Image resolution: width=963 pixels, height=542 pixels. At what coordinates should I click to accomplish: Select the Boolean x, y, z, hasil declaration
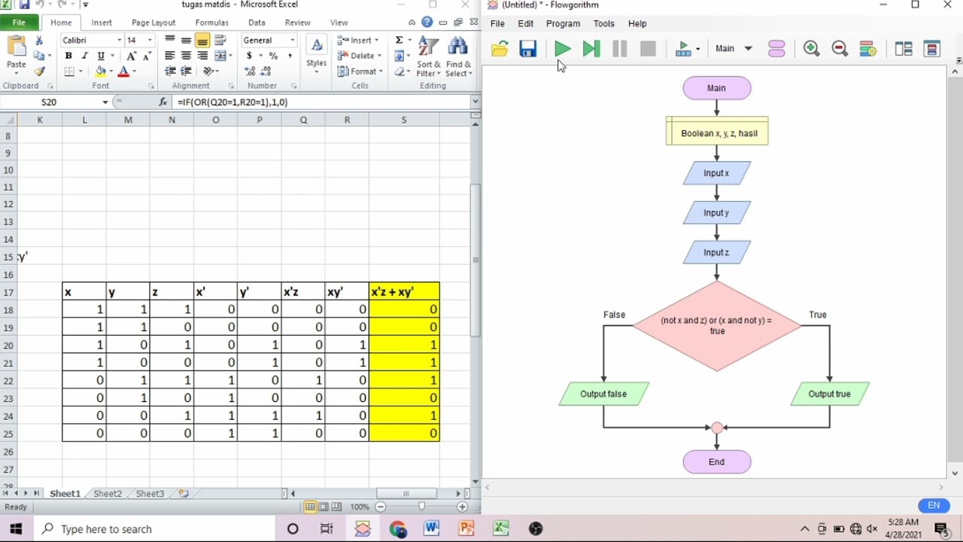[717, 131]
